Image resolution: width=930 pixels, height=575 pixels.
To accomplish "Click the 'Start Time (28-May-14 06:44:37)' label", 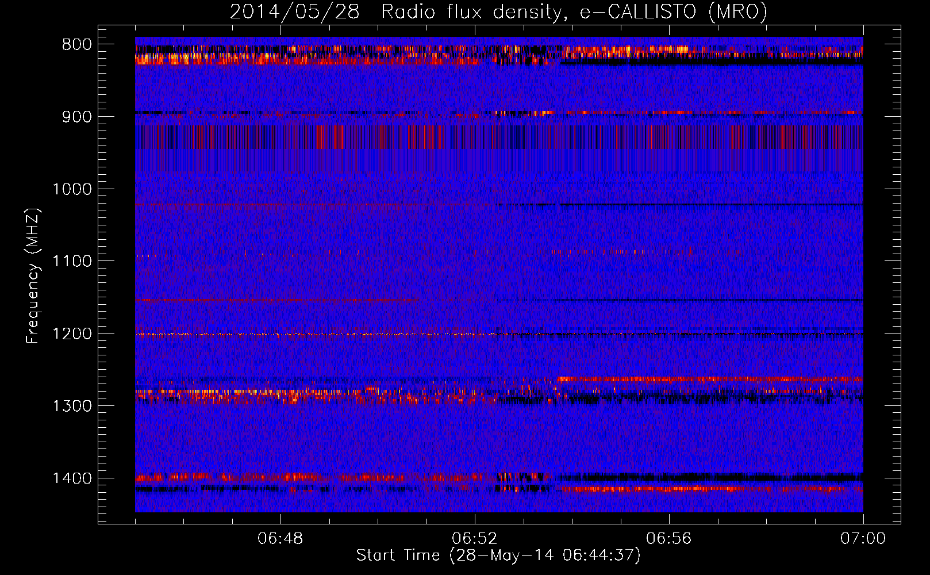I will (498, 555).
